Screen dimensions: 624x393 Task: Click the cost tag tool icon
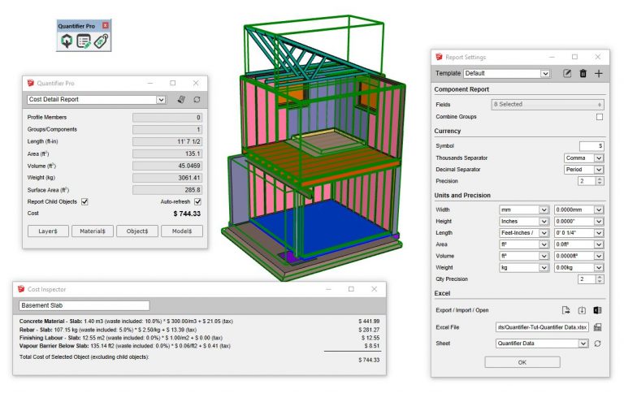coord(101,41)
